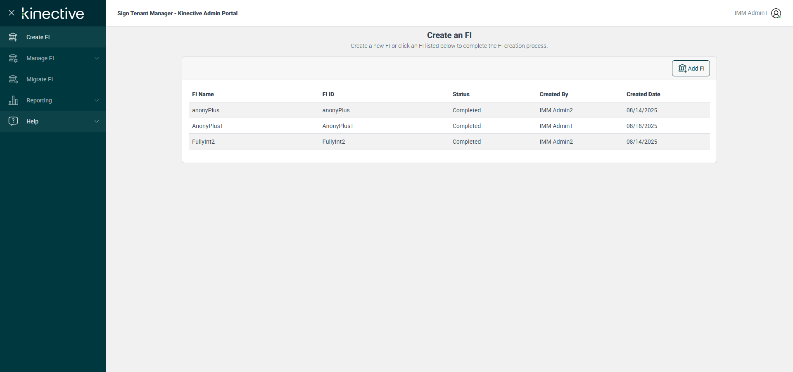
Task: Click the Create FI bank icon
Action: click(13, 37)
